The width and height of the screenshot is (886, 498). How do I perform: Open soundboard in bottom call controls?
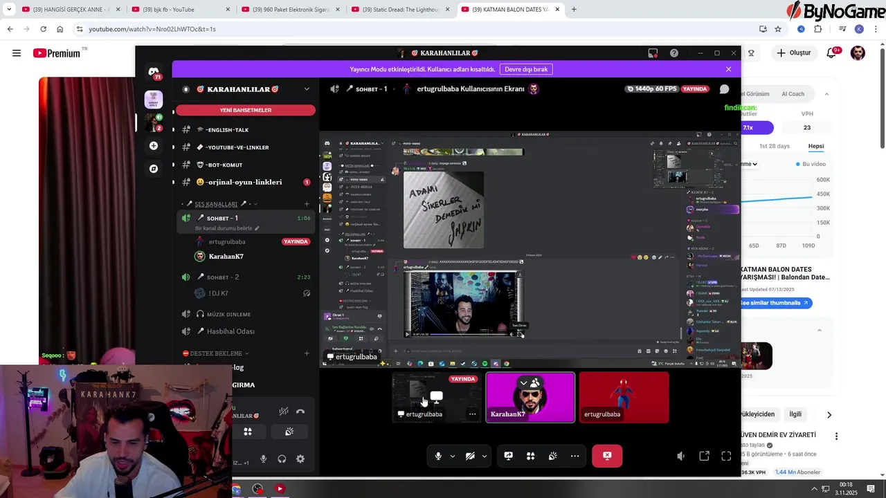[552, 456]
